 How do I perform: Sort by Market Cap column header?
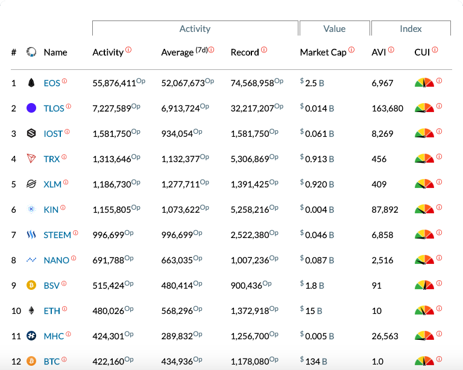click(x=323, y=52)
